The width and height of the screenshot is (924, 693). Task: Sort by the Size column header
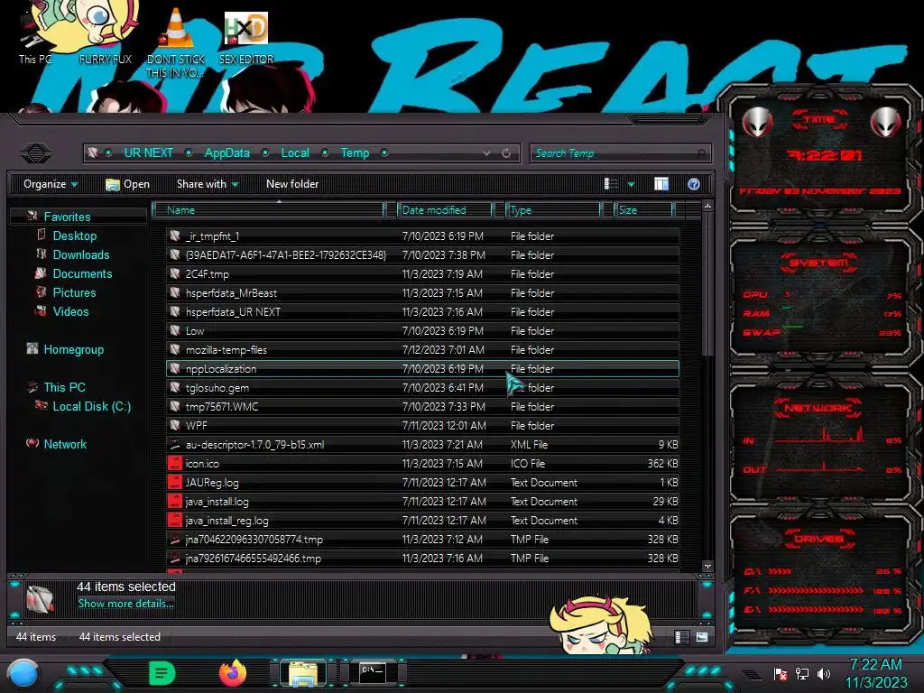pyautogui.click(x=643, y=209)
